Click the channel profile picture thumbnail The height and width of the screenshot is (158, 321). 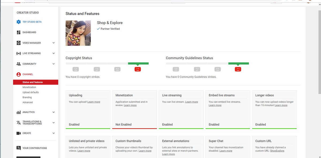[x=78, y=33]
